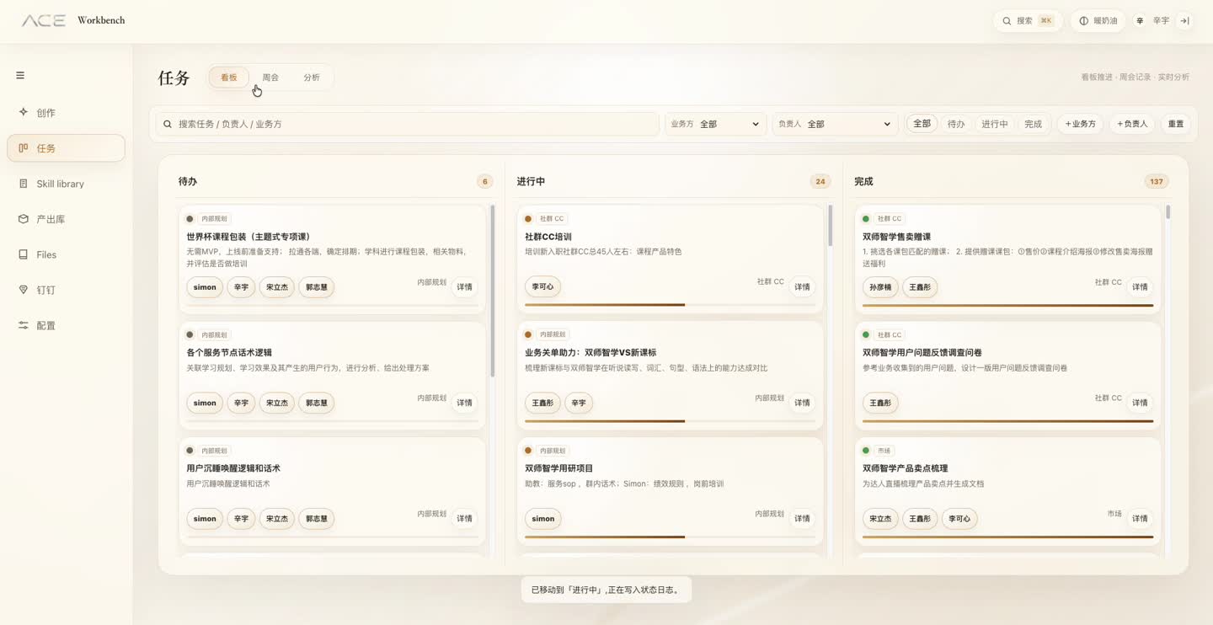1213x625 pixels.
Task: Open 详情 for 双师智学用研项目 card
Action: [803, 519]
